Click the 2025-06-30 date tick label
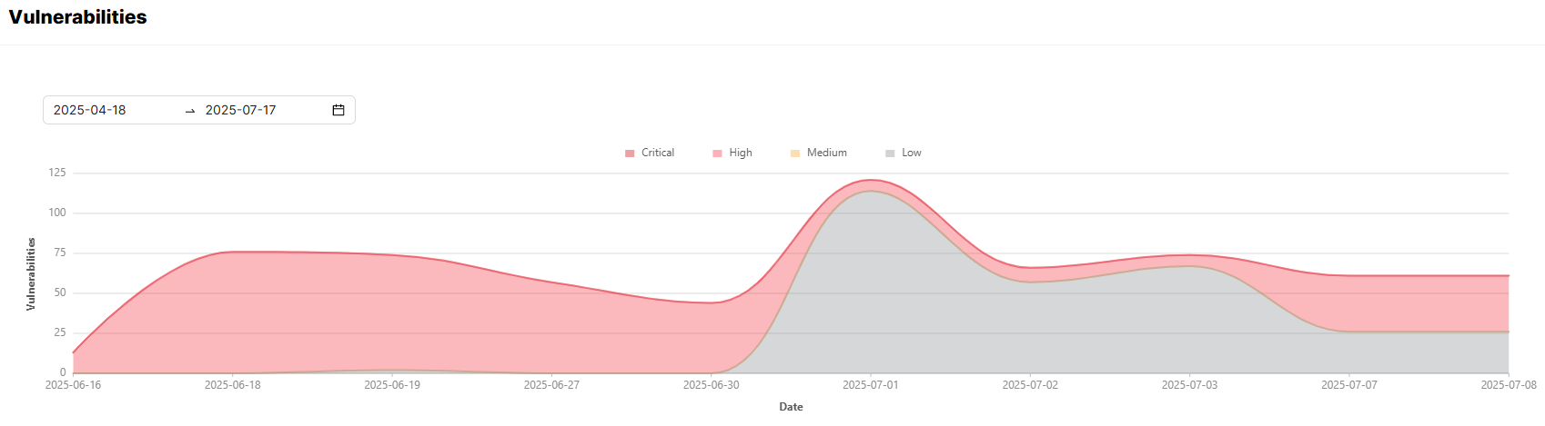1545x426 pixels. [x=711, y=385]
